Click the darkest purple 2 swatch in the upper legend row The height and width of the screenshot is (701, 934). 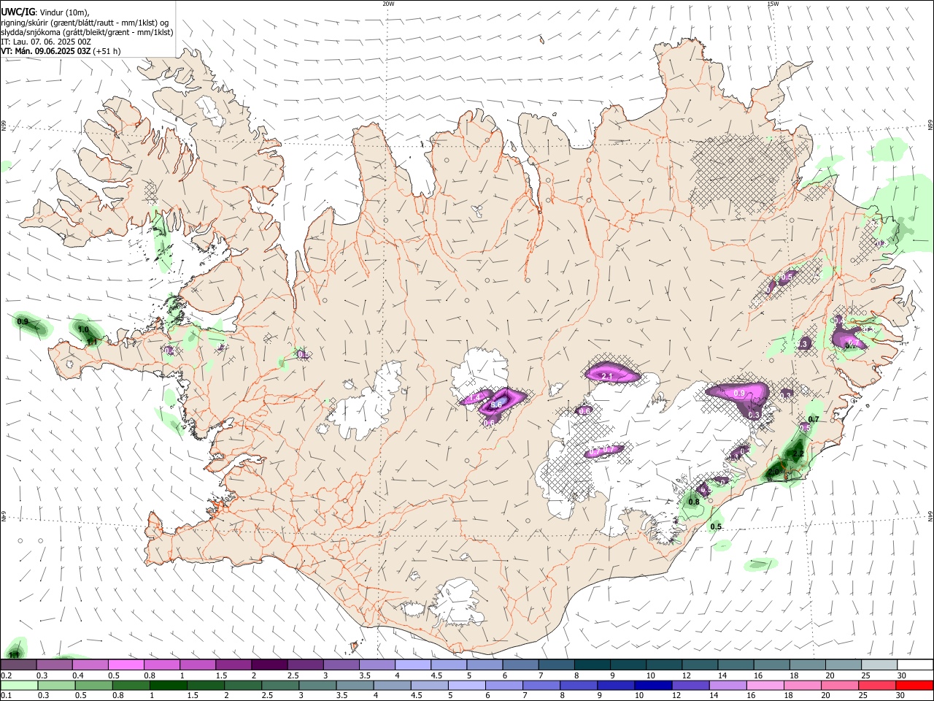(x=269, y=664)
